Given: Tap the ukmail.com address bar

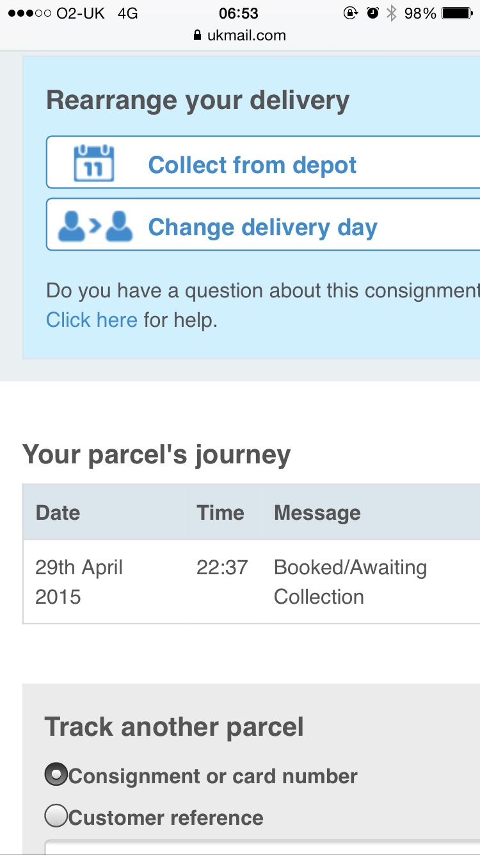Looking at the screenshot, I should click(x=240, y=35).
